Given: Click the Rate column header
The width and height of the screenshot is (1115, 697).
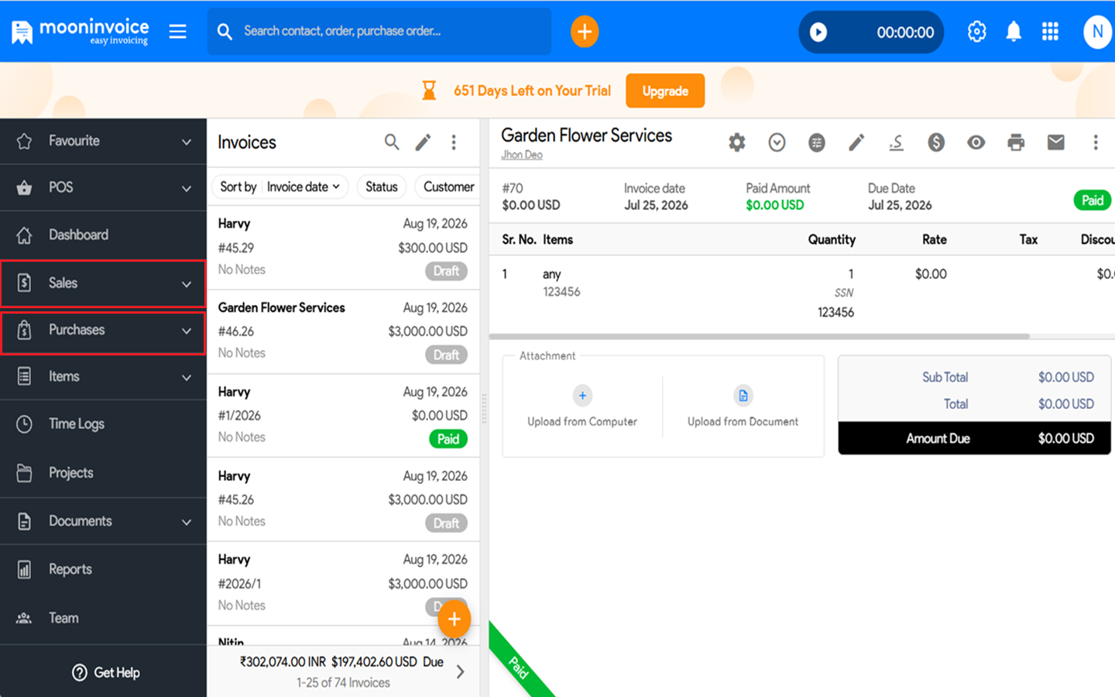Looking at the screenshot, I should pyautogui.click(x=934, y=240).
